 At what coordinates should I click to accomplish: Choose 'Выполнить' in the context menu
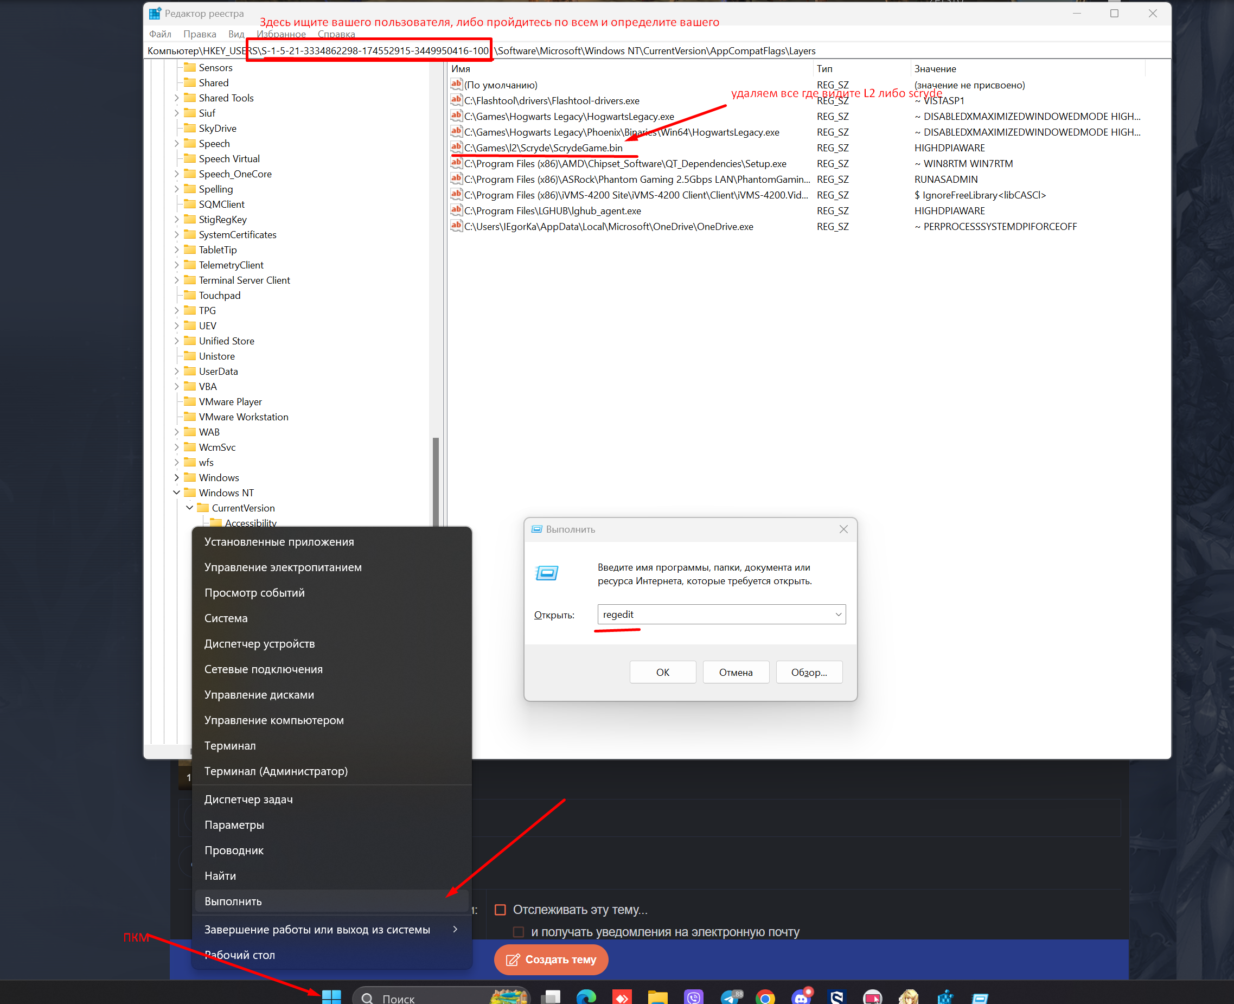pyautogui.click(x=331, y=901)
